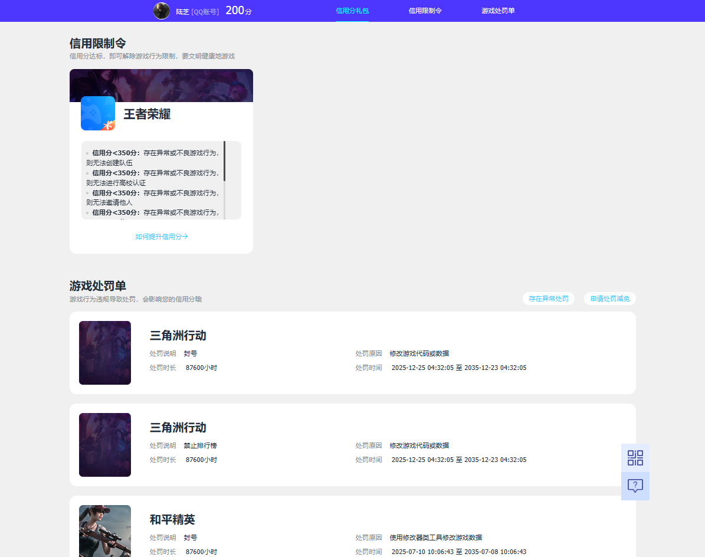705x557 pixels.
Task: Select the 则无法邀请他人 restriction text
Action: [x=109, y=202]
